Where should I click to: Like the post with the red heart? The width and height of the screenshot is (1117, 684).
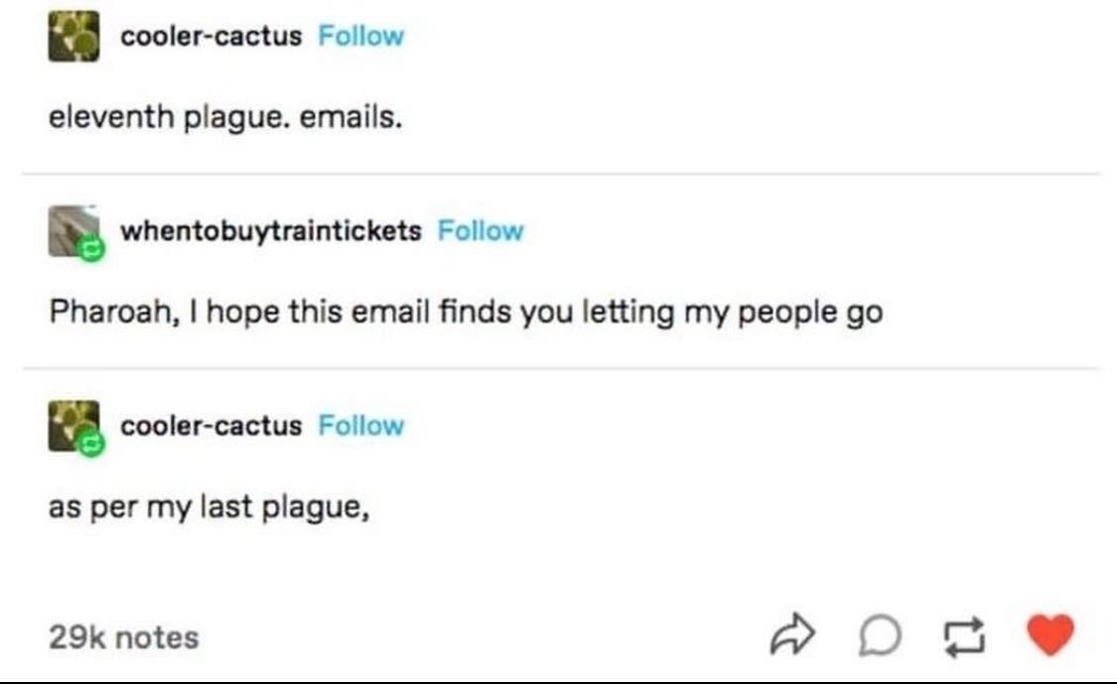point(1050,634)
